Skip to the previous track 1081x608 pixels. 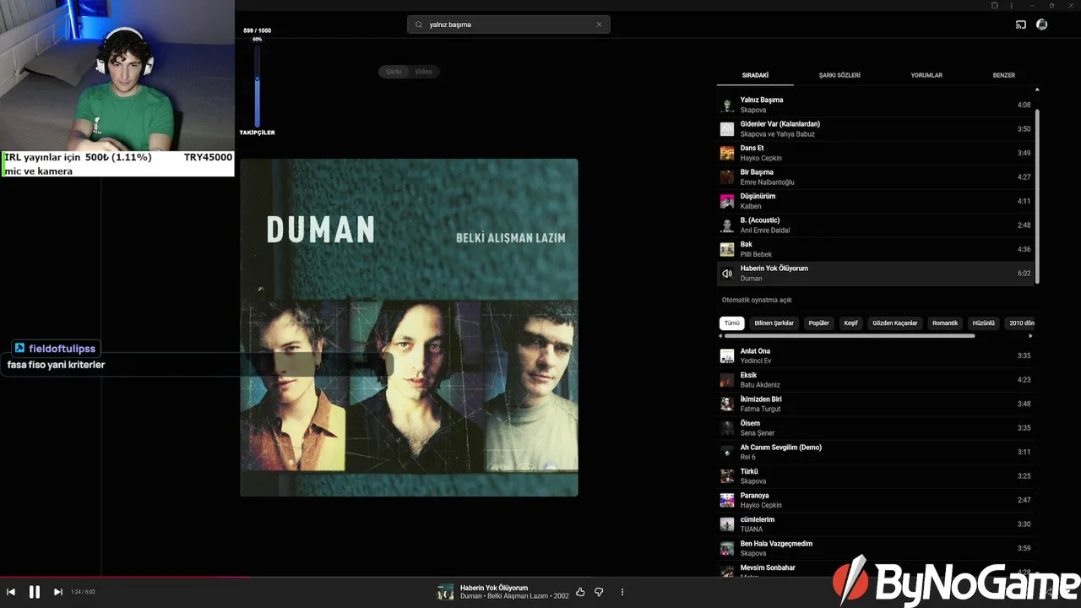point(11,592)
